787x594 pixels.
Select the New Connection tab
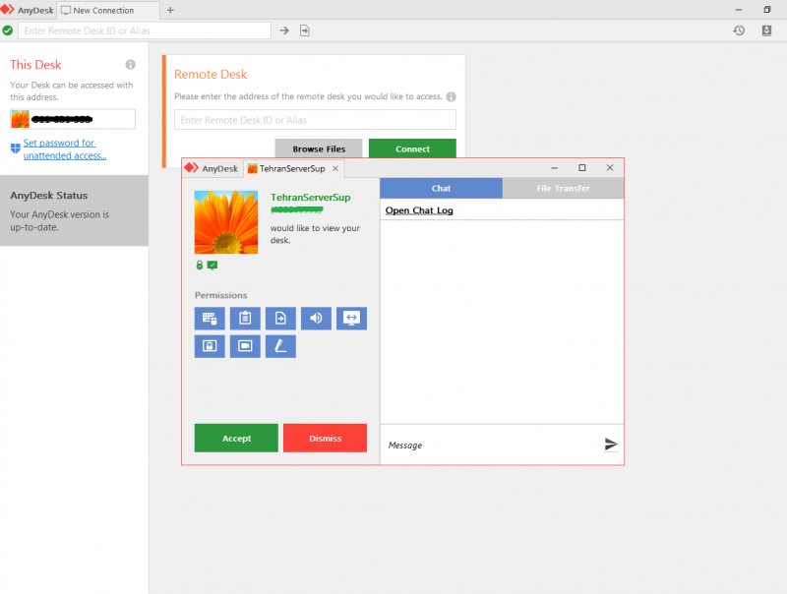(103, 10)
